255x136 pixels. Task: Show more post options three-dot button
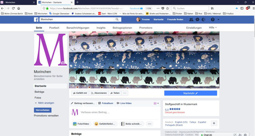click(150, 124)
